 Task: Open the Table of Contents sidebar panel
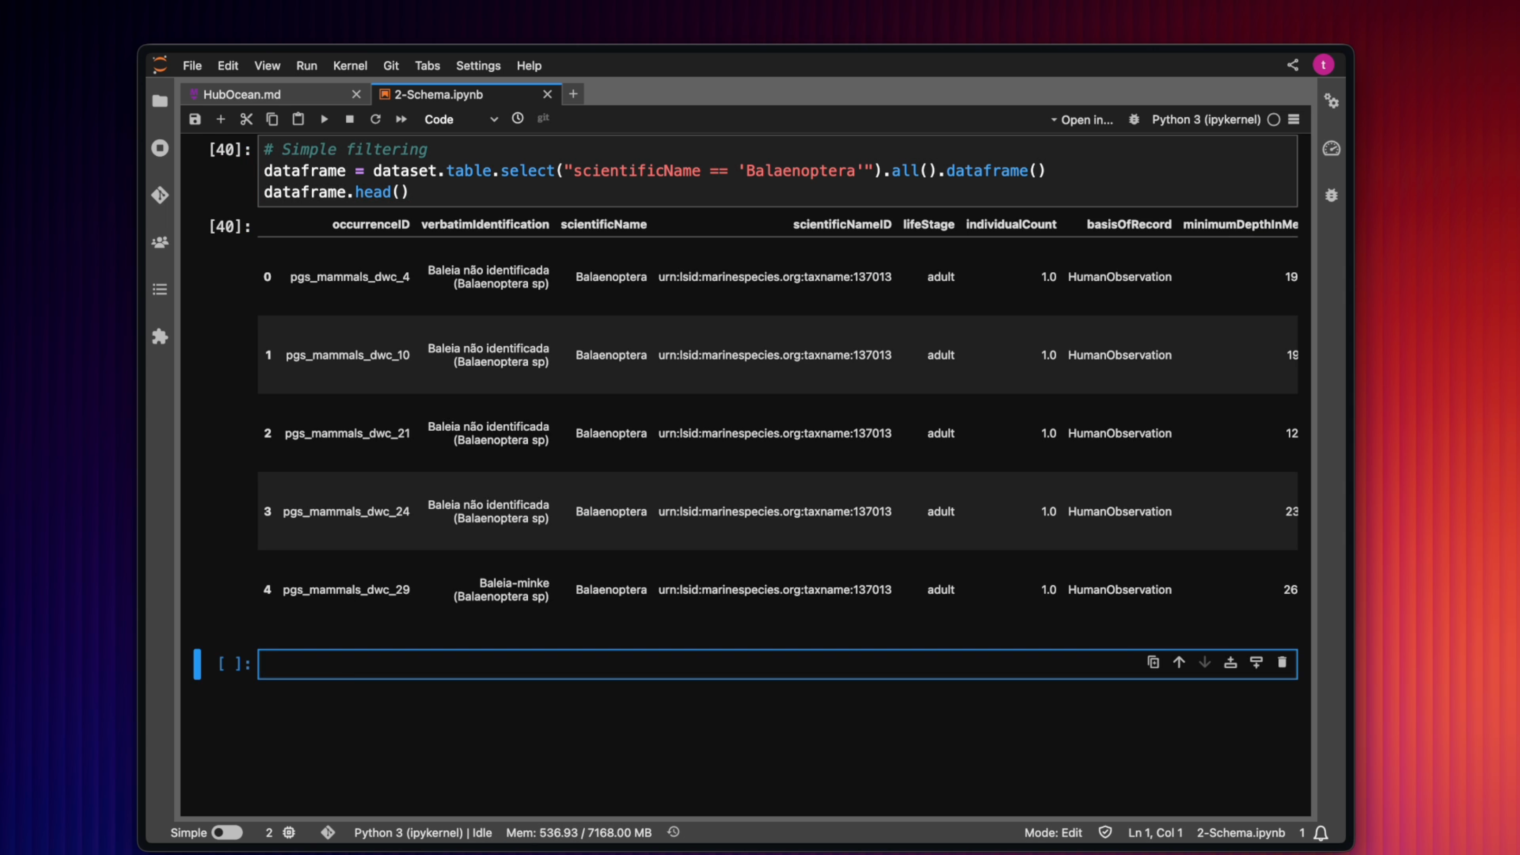[160, 289]
